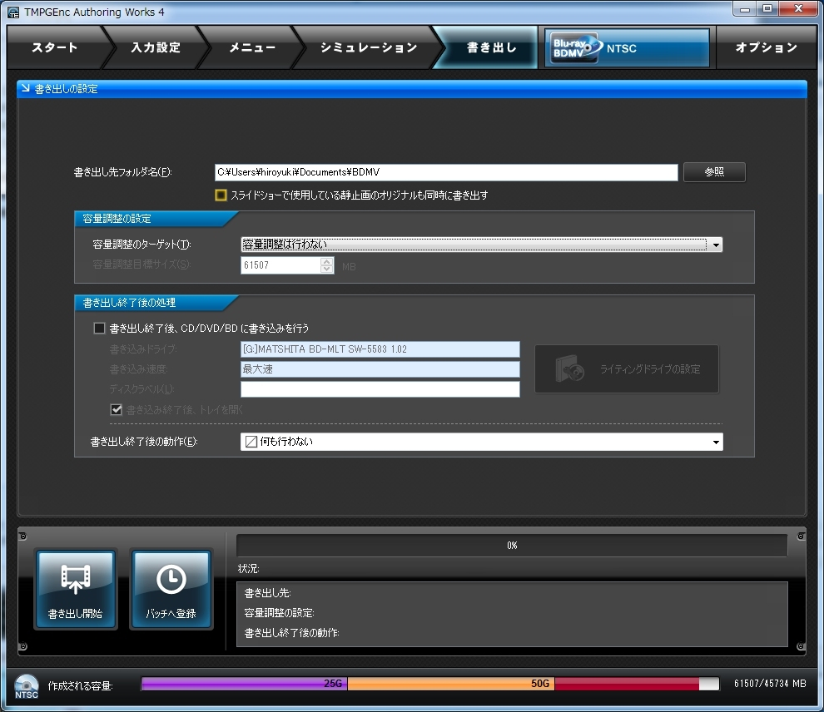Viewport: 824px width, 712px height.
Task: Check 書き出し終了後、CD/DVD/BD に書き込みを行う
Action: click(x=99, y=329)
